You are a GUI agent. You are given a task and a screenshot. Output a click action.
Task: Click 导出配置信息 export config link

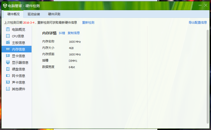pos(198,23)
